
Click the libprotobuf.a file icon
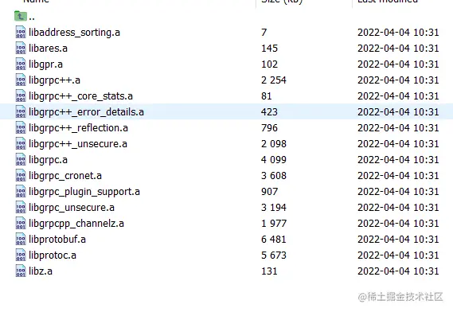point(21,240)
